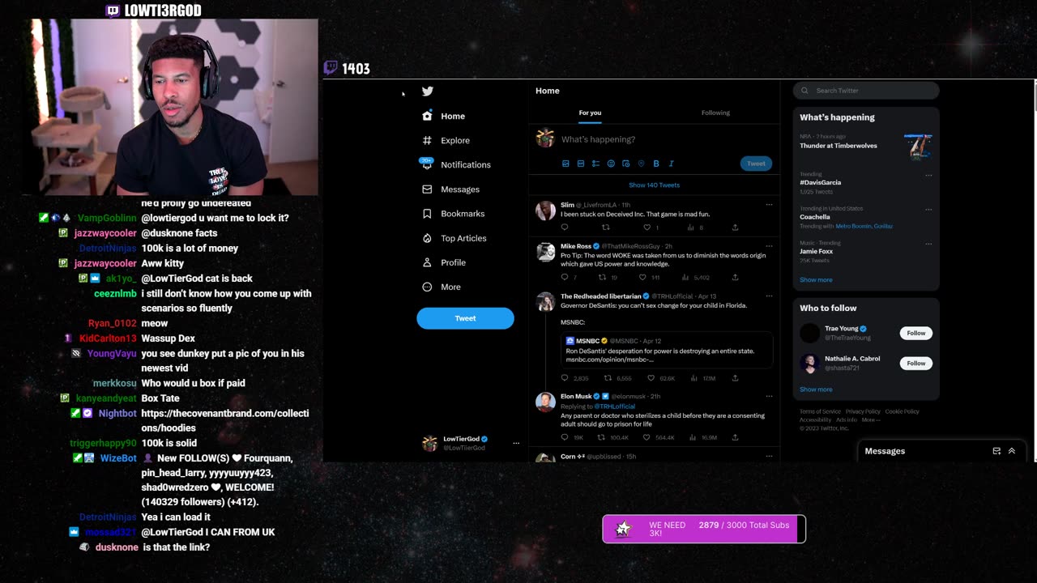Add media image icon in composer
This screenshot has width=1037, height=583.
tap(565, 164)
